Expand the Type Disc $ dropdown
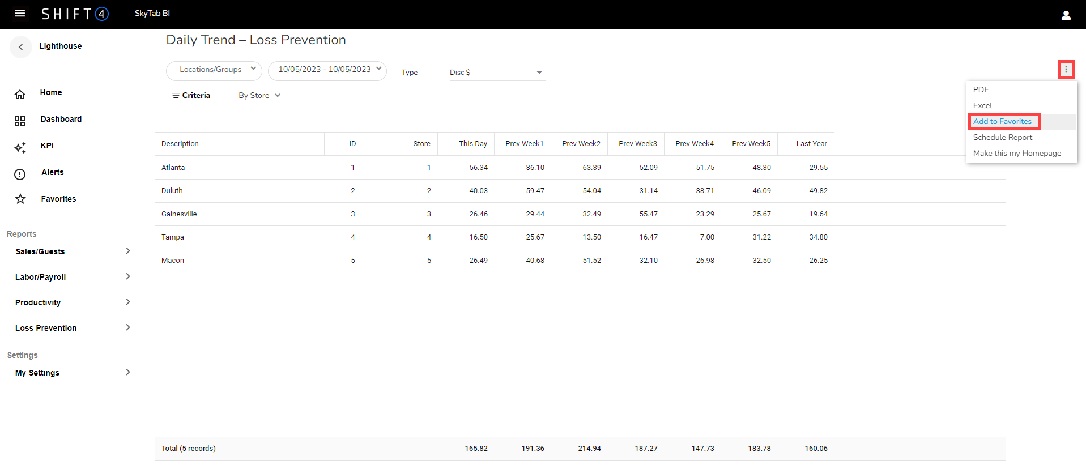1086x469 pixels. point(496,73)
